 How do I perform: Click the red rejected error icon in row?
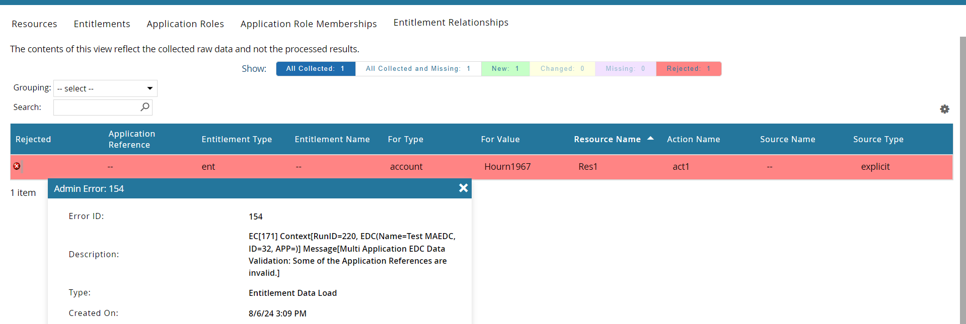pyautogui.click(x=17, y=166)
